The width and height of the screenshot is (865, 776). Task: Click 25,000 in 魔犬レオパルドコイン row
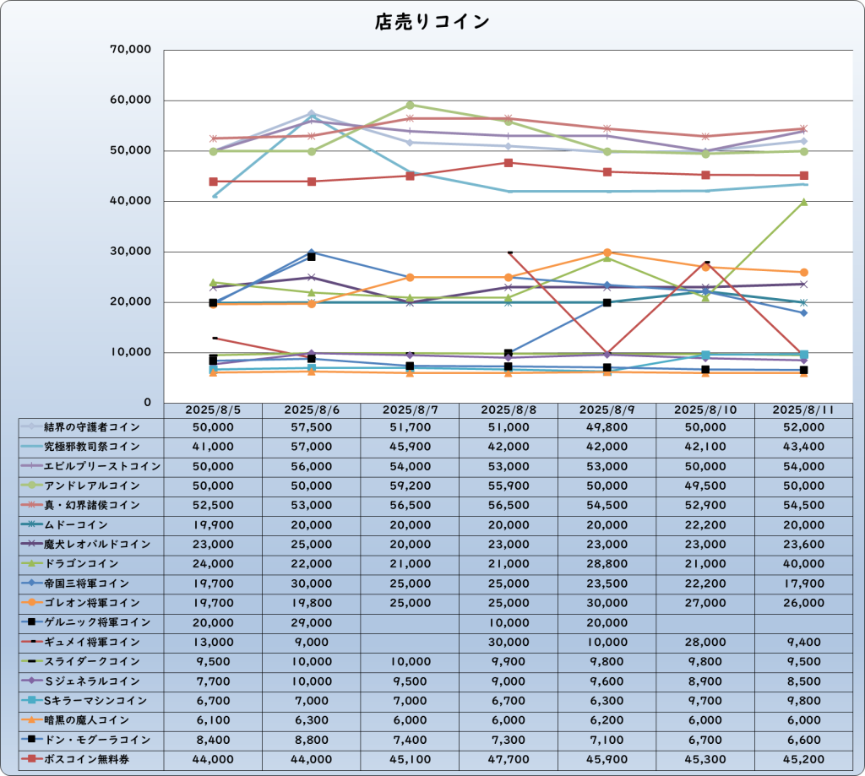click(312, 545)
